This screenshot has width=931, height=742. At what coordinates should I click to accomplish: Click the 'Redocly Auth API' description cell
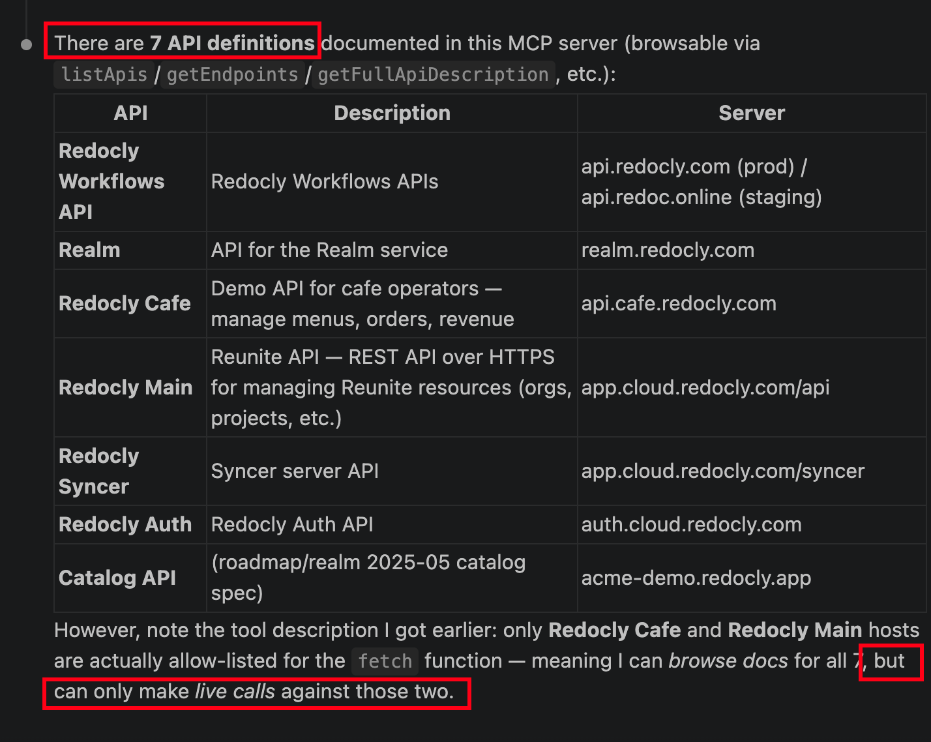coord(392,525)
